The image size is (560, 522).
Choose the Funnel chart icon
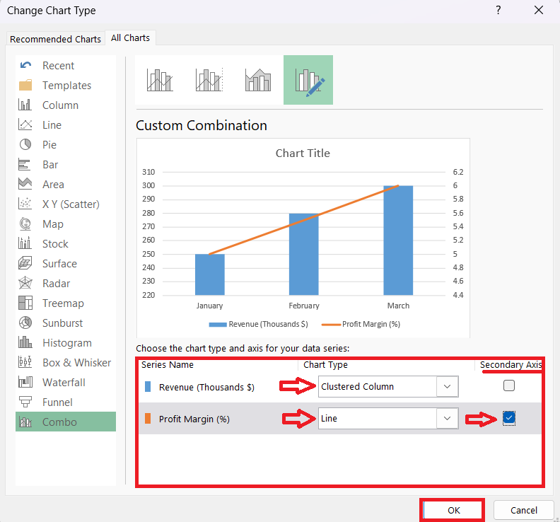25,402
